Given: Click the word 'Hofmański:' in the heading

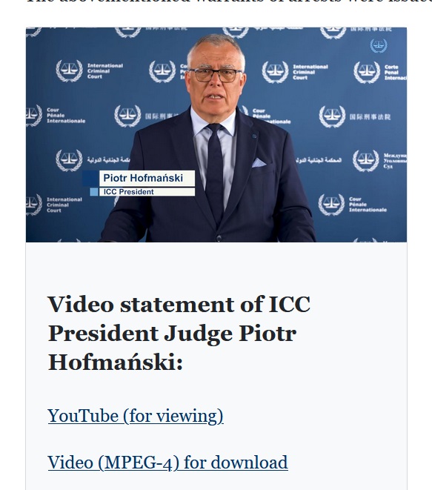Looking at the screenshot, I should (116, 362).
